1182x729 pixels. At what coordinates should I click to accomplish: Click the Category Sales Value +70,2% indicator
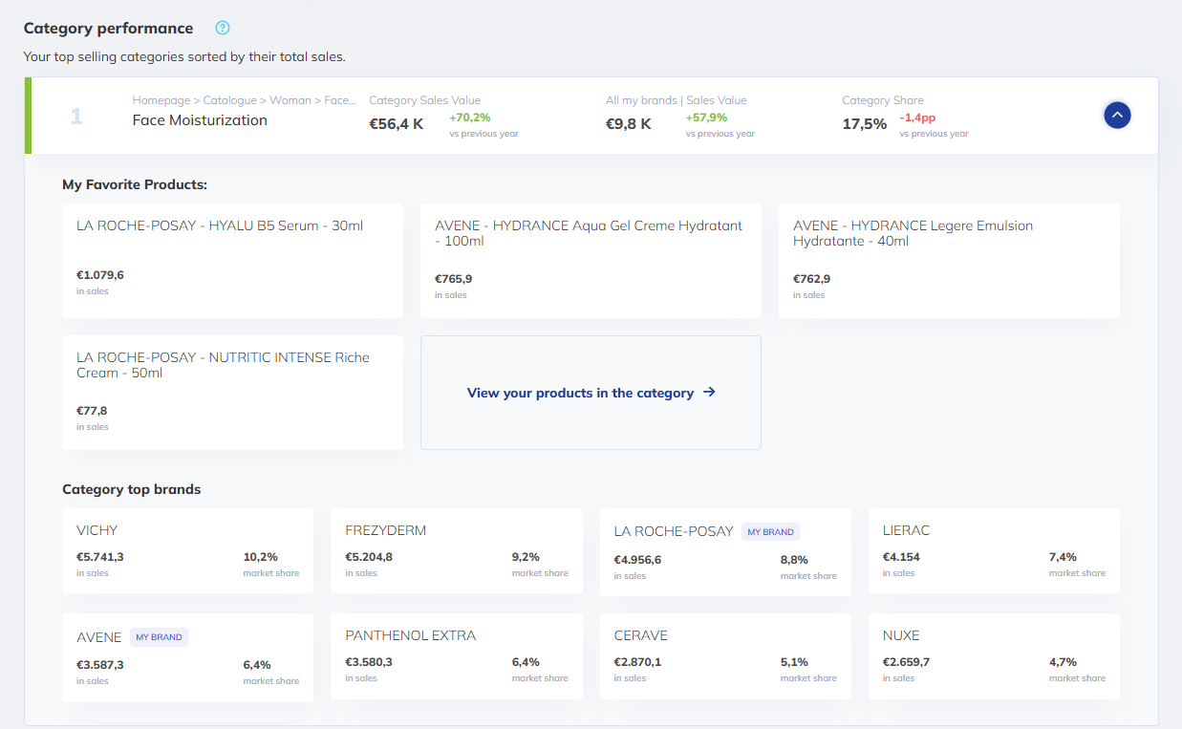coord(469,118)
